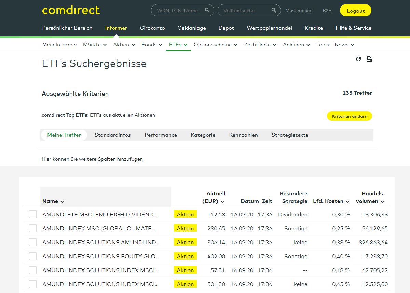The image size is (410, 293).
Task: Click the comdirect logo
Action: [x=71, y=10]
